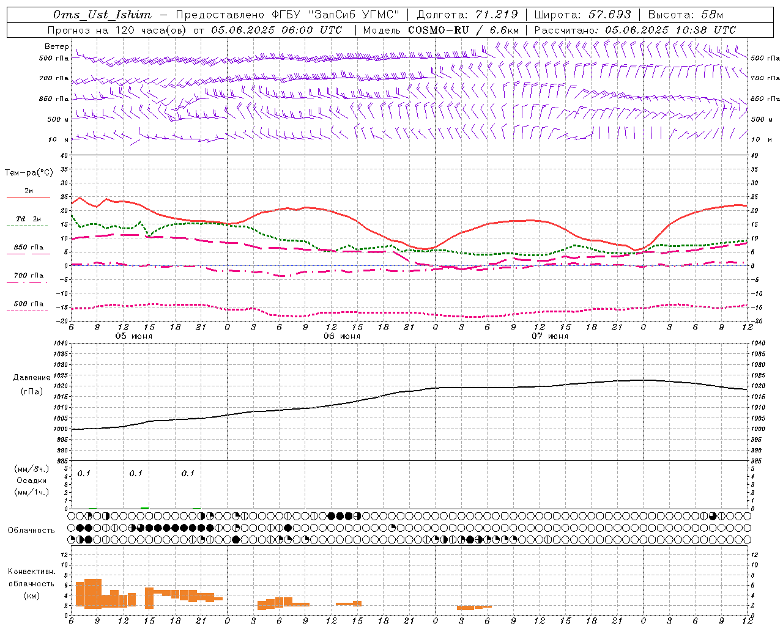
Task: Click the forecast start time 05.06.2025 06:00 UTC
Action: pyautogui.click(x=277, y=30)
